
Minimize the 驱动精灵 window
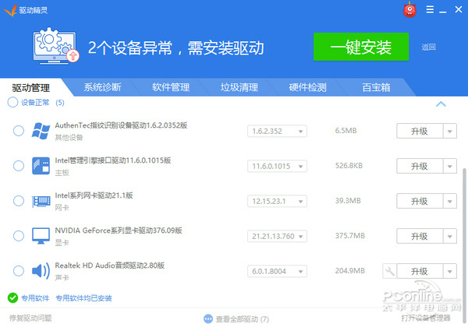point(443,10)
